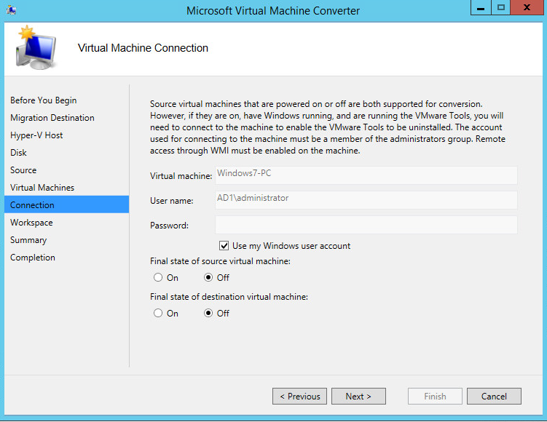Viewport: 547px width, 422px height.
Task: Click the Virtual machine field Windows7-PC
Action: (366, 175)
